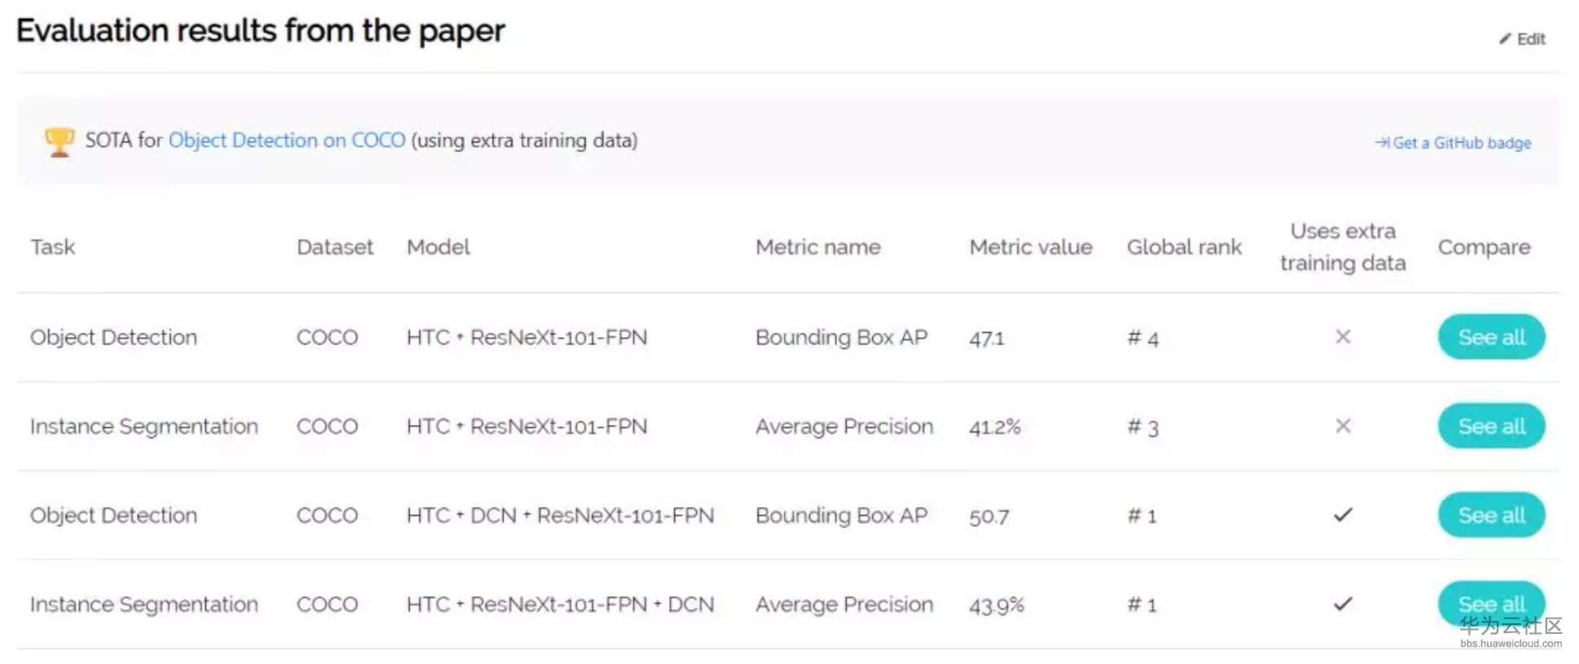Screen dimensions: 1579x664
Task: Click Instance Segmentation in the 41.2% row
Action: pos(143,426)
